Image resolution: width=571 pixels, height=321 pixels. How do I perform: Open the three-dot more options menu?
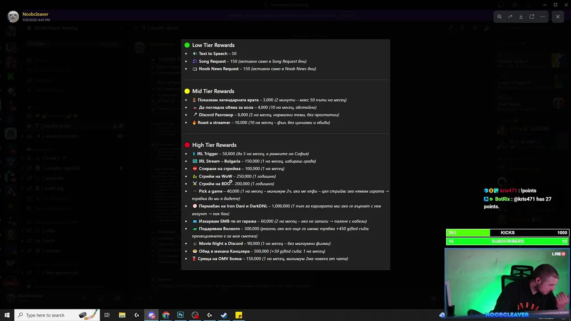542,16
